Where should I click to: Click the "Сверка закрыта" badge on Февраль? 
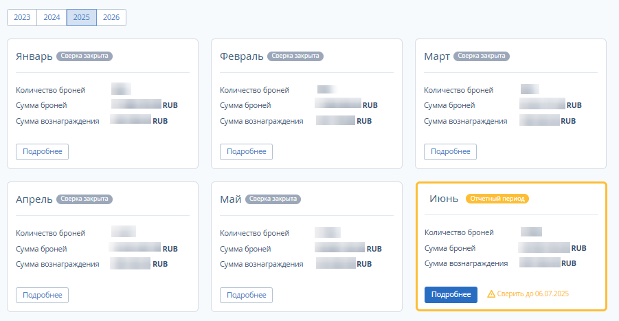[x=295, y=56]
